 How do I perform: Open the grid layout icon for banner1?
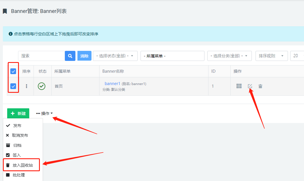tap(239, 86)
